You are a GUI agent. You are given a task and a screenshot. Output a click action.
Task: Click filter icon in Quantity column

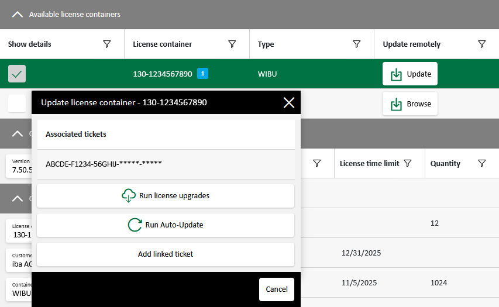[x=481, y=164]
